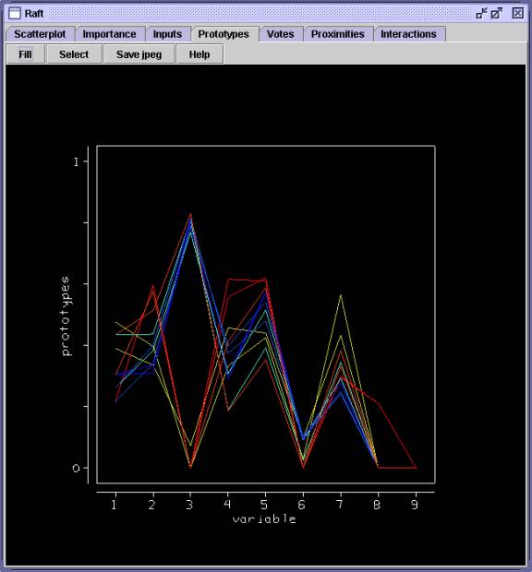Click the maximize window icon

[497, 14]
